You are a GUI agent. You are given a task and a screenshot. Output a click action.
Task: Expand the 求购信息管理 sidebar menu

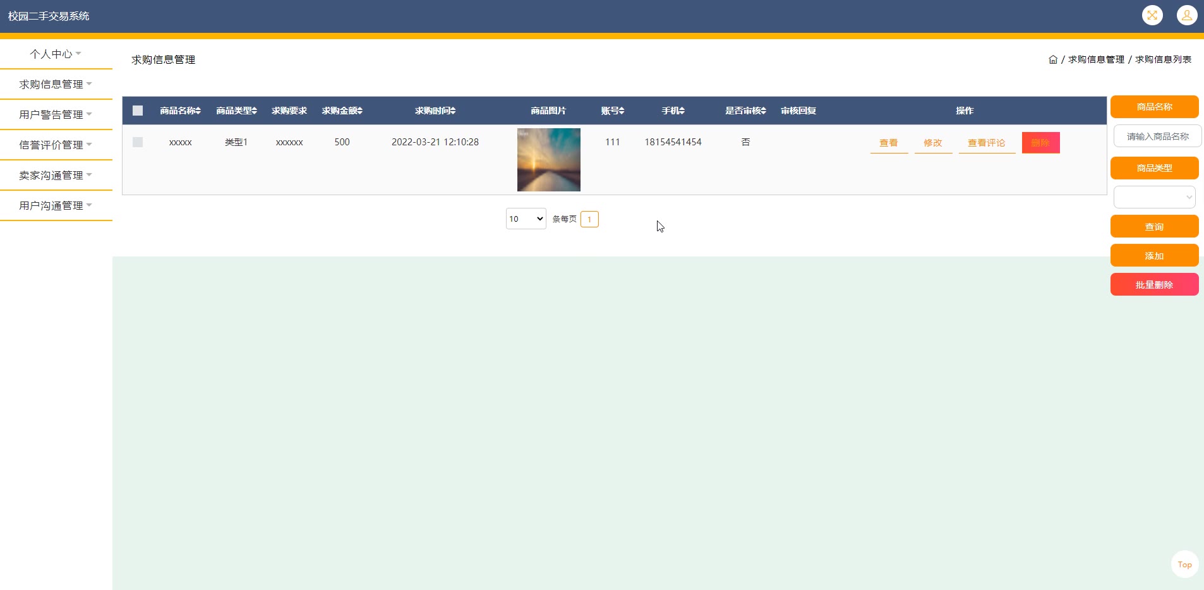pos(56,84)
